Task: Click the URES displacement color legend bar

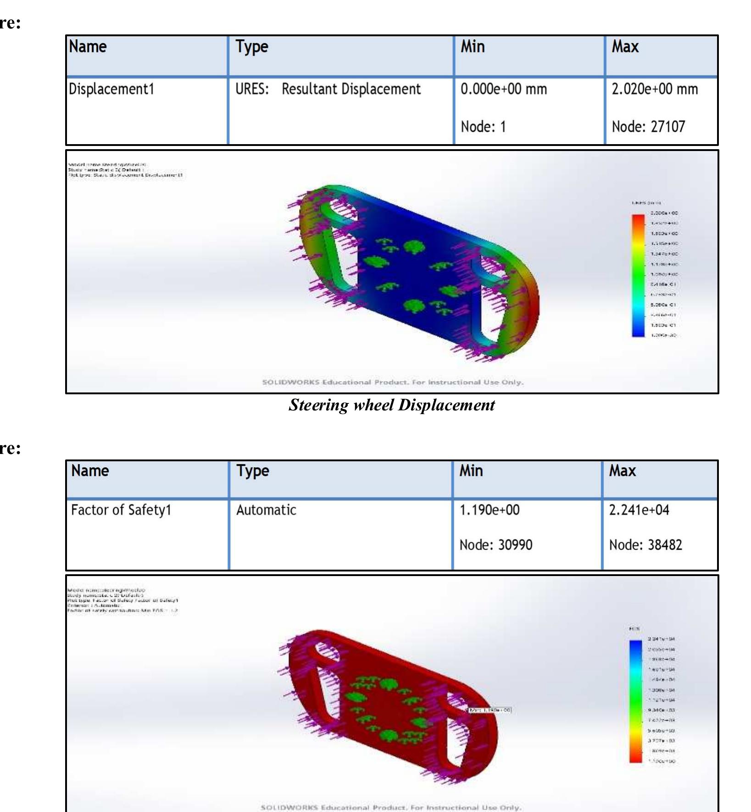Action: click(638, 275)
